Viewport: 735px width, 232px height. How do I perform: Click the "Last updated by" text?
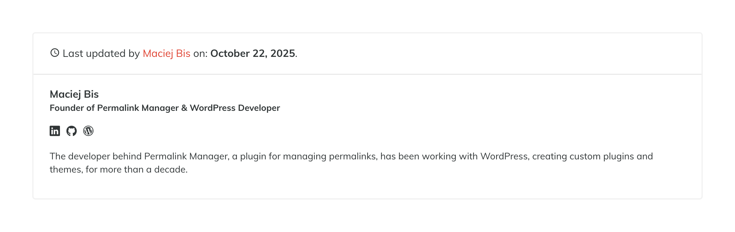(x=101, y=53)
